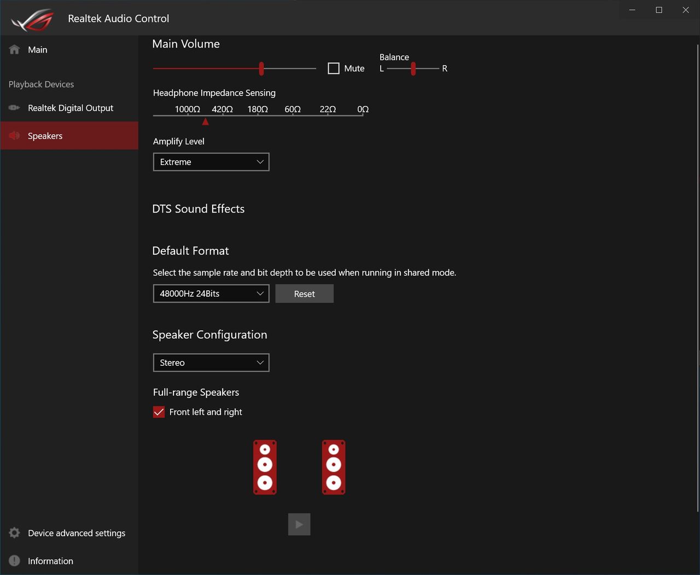700x575 pixels.
Task: Uncheck Front left and right full-range speakers
Action: (x=159, y=412)
